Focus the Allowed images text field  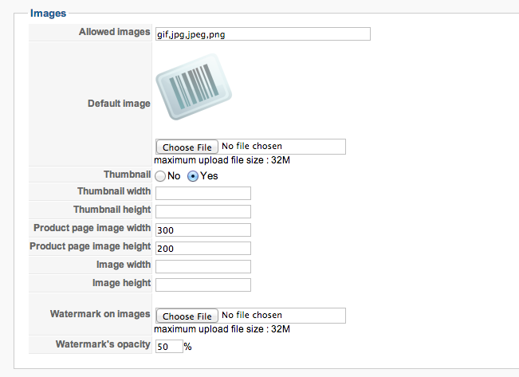tap(262, 33)
